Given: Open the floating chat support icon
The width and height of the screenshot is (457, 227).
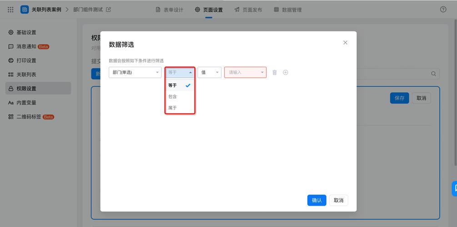Looking at the screenshot, I should coord(454,188).
